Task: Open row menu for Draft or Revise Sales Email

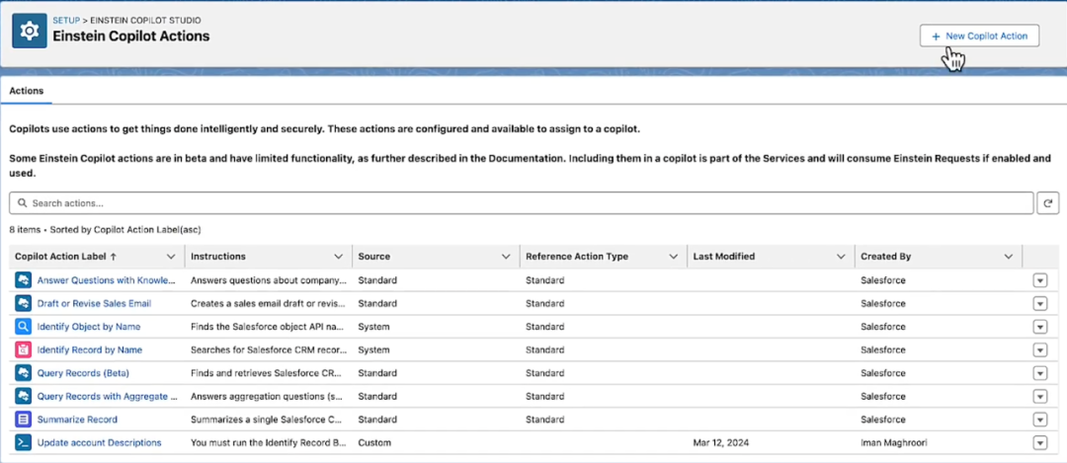Action: click(x=1039, y=304)
